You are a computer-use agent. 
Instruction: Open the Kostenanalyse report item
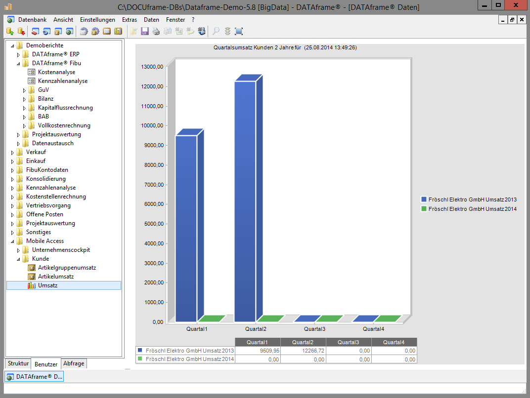(x=56, y=72)
